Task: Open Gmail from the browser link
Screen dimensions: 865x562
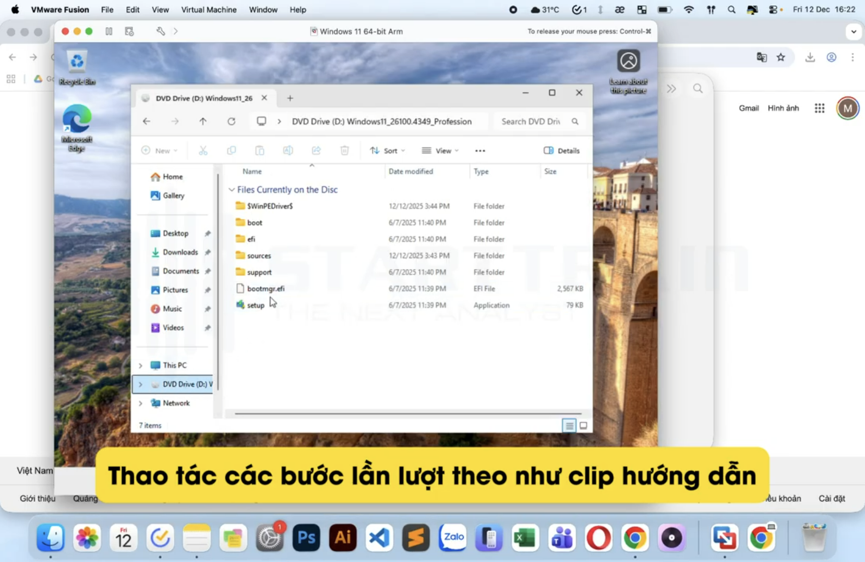Action: [748, 108]
